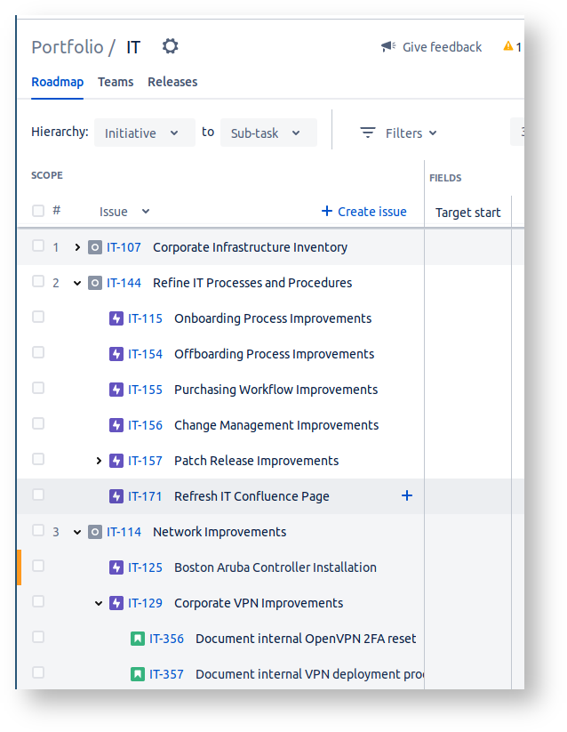
Task: Toggle the select-all checkbox in Scope header
Action: pos(38,211)
